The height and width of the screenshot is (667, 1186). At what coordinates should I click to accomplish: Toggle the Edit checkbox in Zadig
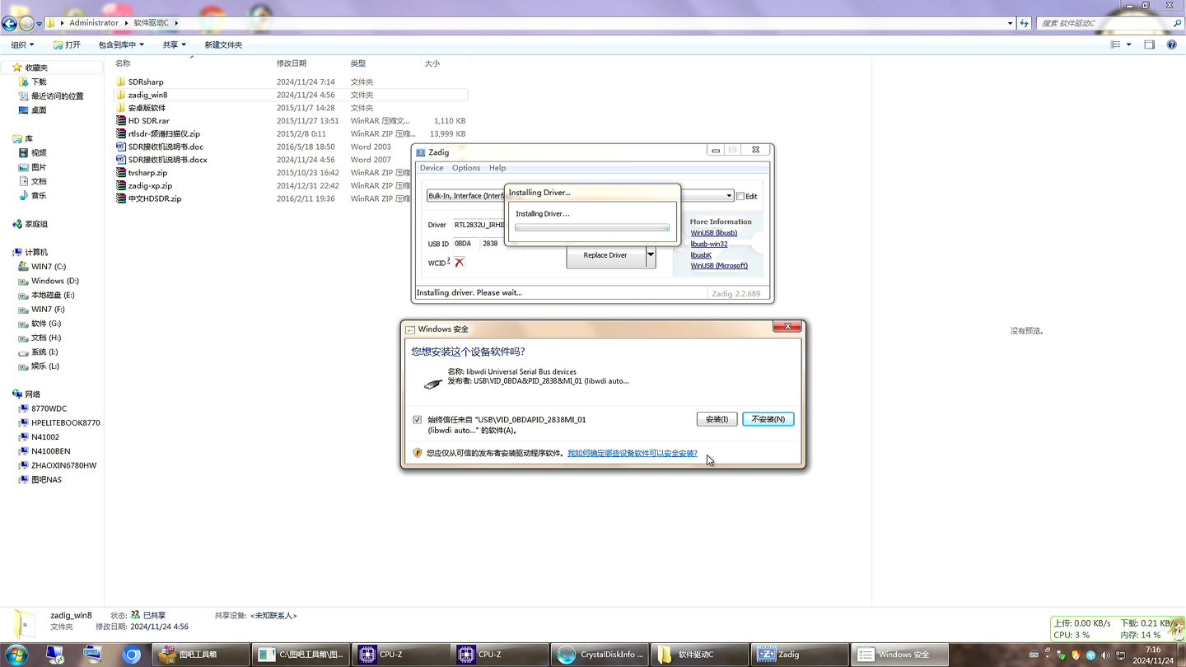[740, 196]
